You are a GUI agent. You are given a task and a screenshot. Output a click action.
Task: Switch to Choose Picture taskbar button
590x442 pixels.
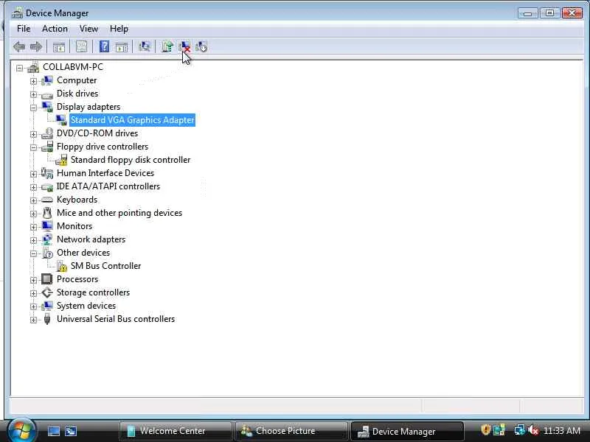(x=291, y=431)
